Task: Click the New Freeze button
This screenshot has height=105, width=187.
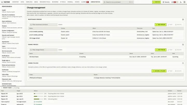Action: coord(161,50)
